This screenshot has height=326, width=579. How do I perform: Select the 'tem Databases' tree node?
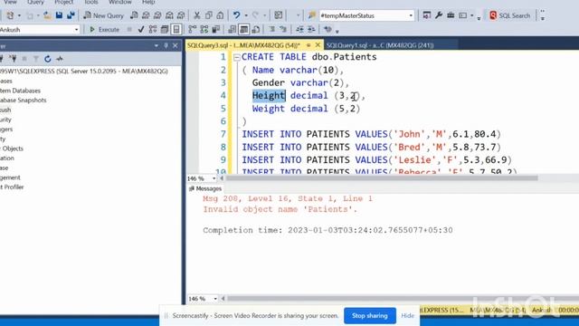click(x=20, y=91)
